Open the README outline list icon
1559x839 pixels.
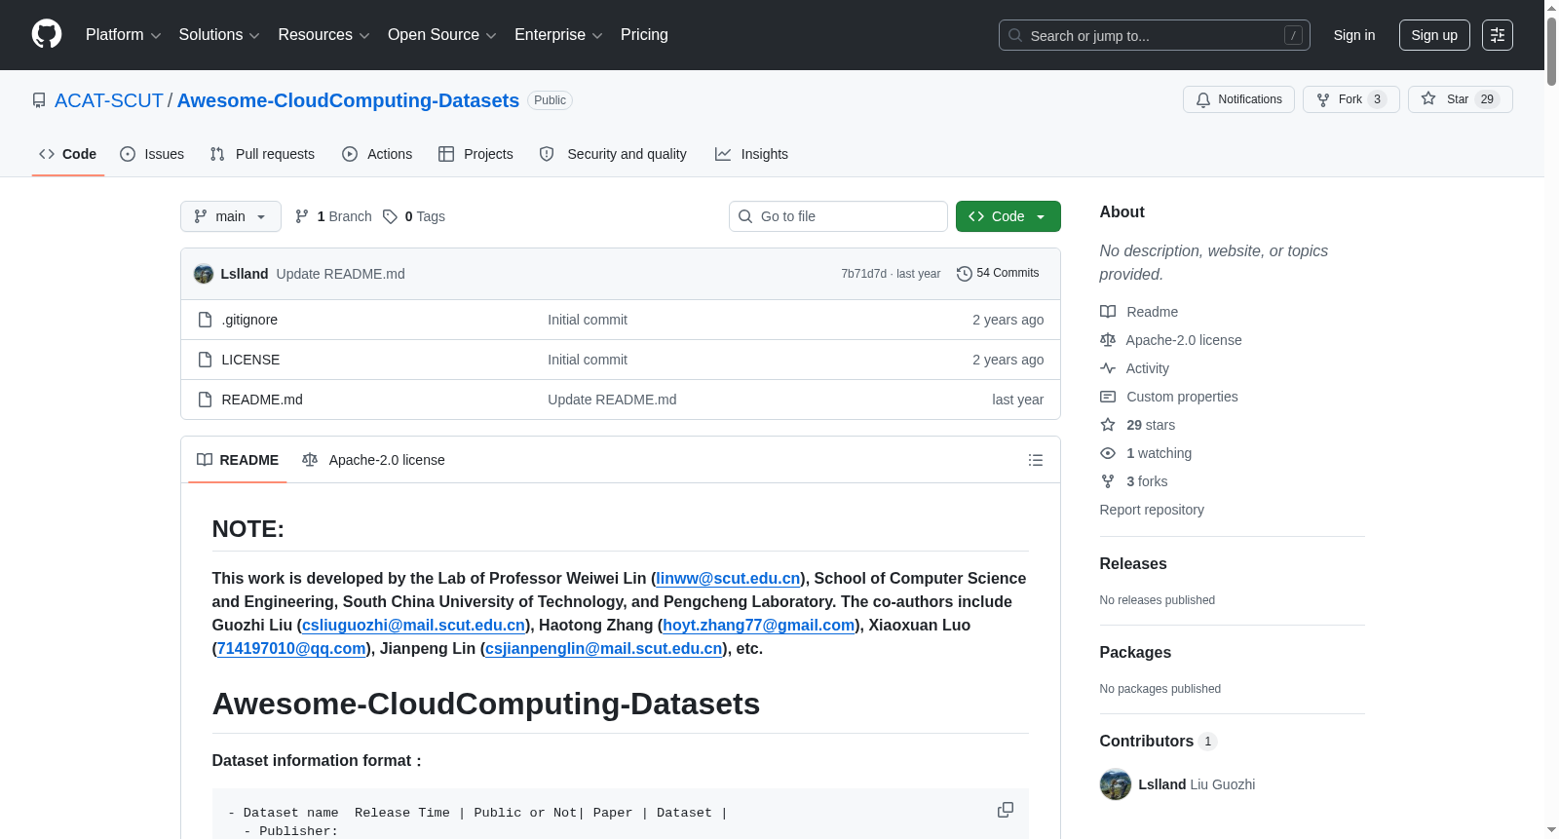1036,460
